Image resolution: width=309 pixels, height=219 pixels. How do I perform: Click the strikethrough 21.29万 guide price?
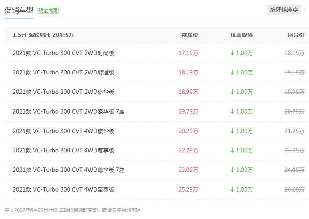pos(294,131)
